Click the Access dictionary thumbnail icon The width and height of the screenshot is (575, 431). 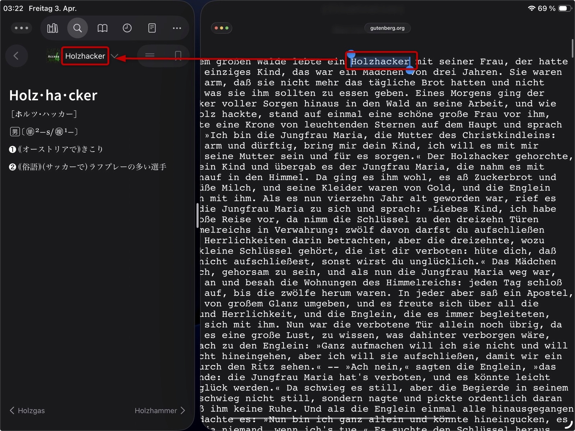pos(54,56)
